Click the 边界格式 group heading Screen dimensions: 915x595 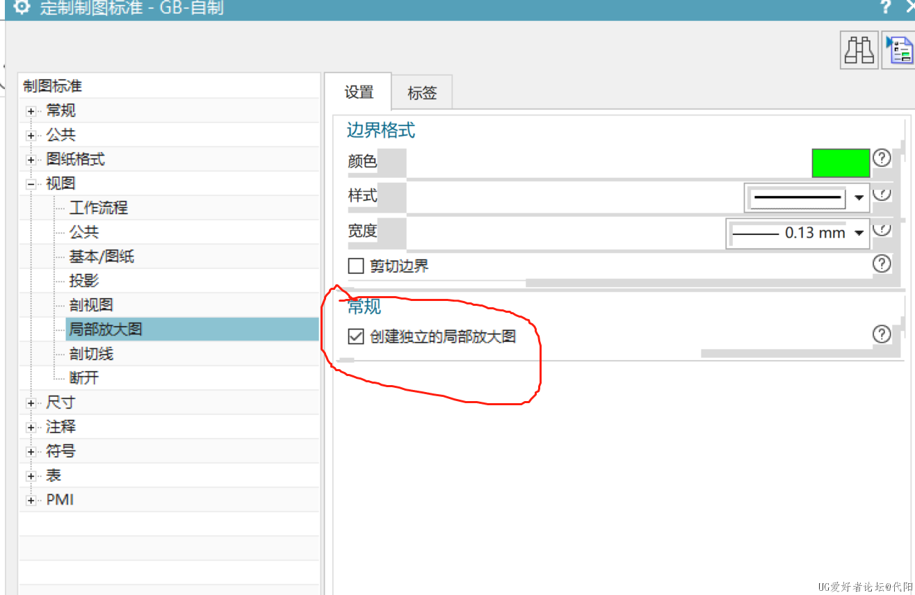point(381,130)
